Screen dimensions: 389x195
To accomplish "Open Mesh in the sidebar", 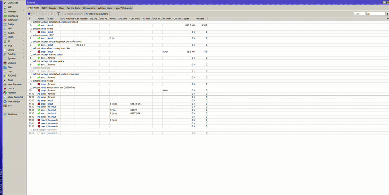I will coord(10,37).
